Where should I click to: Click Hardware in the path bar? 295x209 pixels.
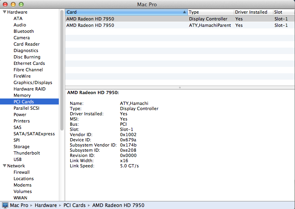pos(46,205)
